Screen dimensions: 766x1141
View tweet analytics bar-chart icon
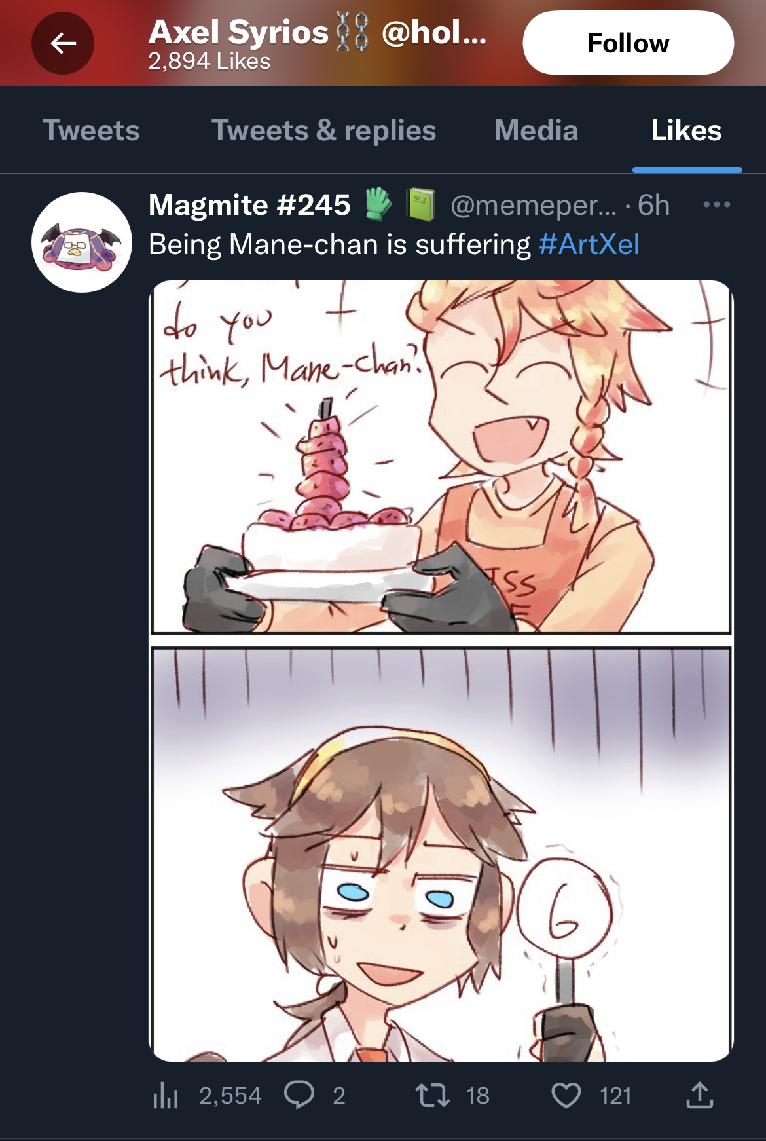pyautogui.click(x=166, y=1095)
